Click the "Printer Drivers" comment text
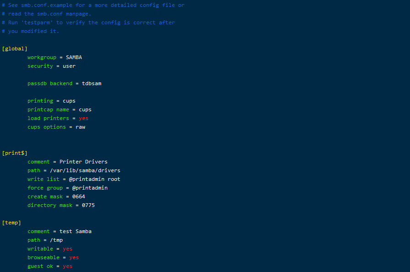 [83, 162]
